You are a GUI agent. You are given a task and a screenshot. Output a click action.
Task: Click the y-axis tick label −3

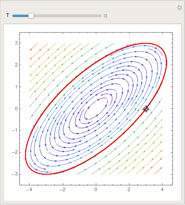click(15, 174)
